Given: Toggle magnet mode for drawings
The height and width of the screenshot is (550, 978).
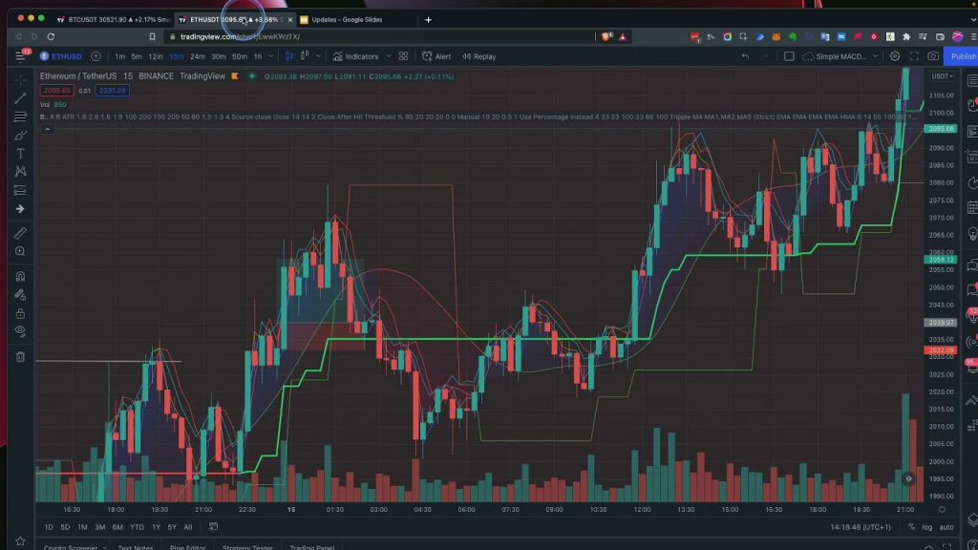Looking at the screenshot, I should pos(20,277).
